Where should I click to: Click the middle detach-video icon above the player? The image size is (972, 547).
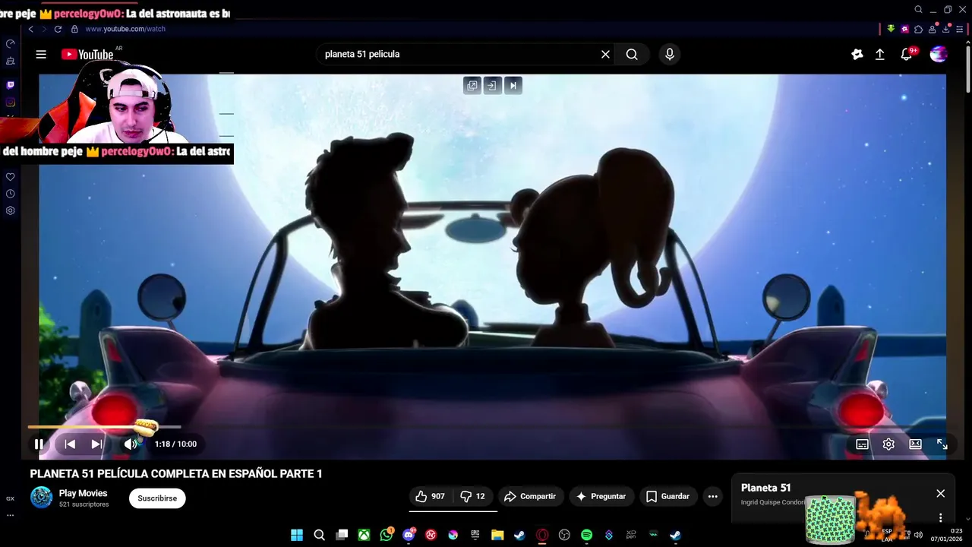coord(492,85)
